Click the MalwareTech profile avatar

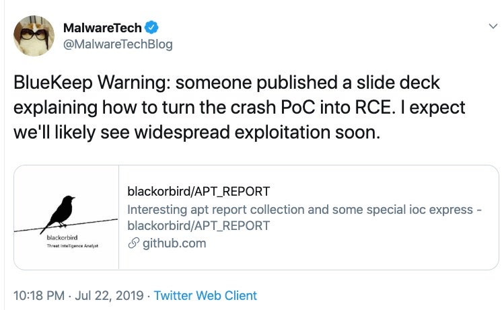[34, 36]
